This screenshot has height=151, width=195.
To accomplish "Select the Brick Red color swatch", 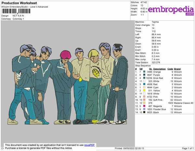I will [x=144, y=78].
